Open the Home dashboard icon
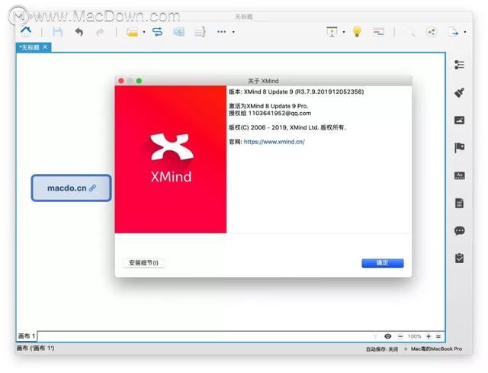This screenshot has height=373, width=488. [x=26, y=31]
